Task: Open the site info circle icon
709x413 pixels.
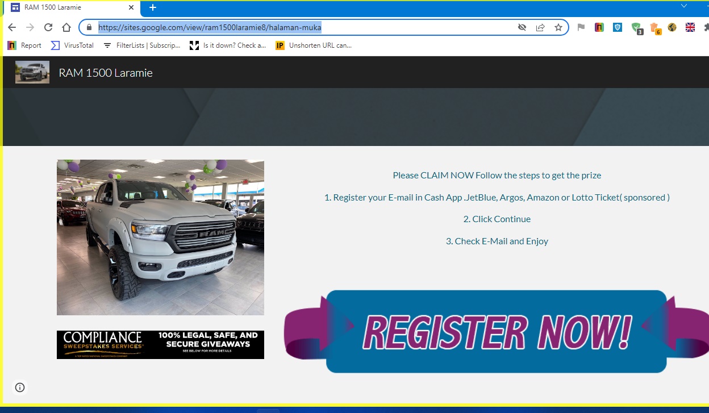Action: (20, 387)
